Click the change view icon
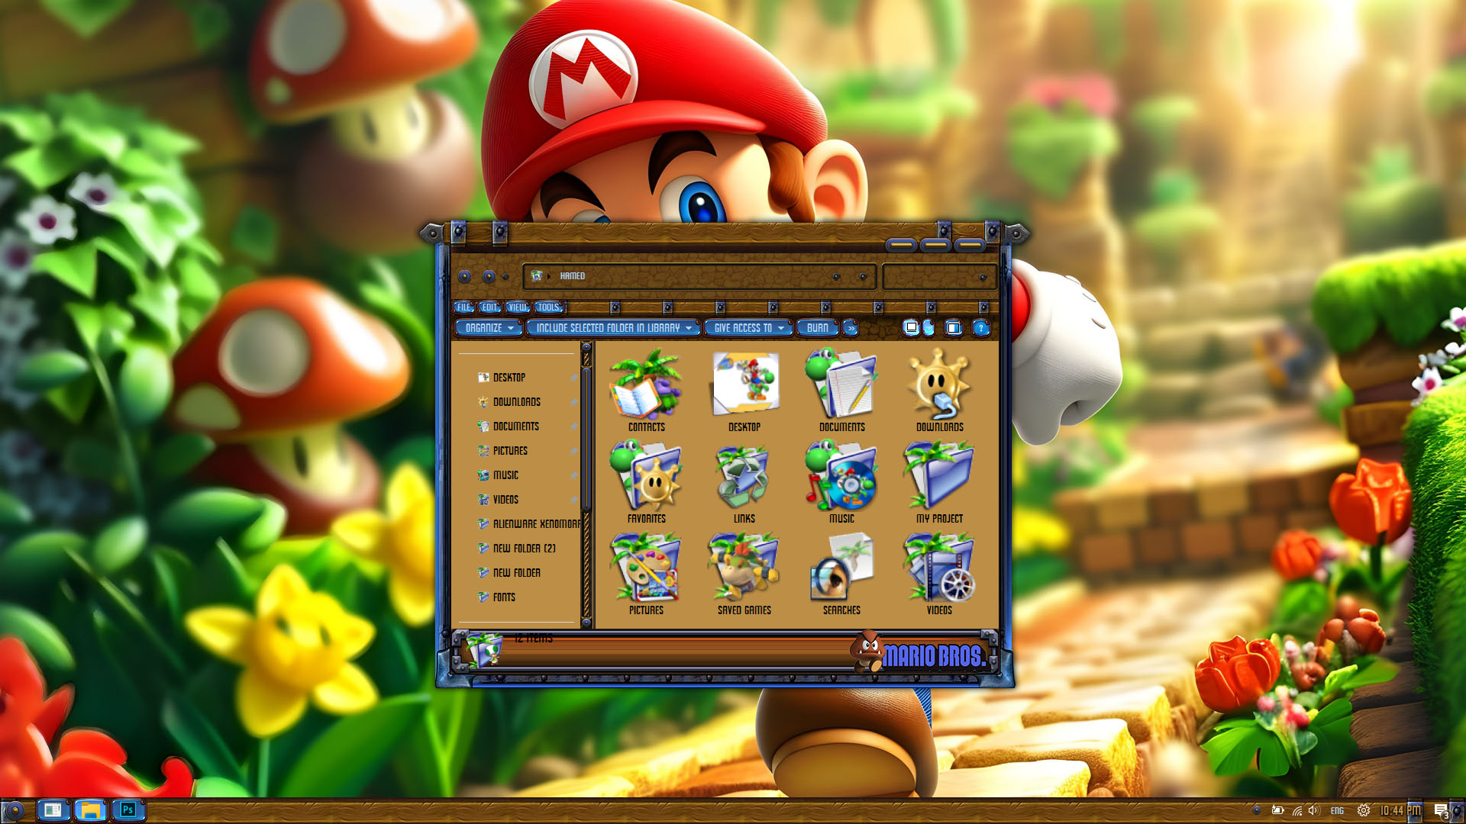The width and height of the screenshot is (1466, 824). coord(911,328)
